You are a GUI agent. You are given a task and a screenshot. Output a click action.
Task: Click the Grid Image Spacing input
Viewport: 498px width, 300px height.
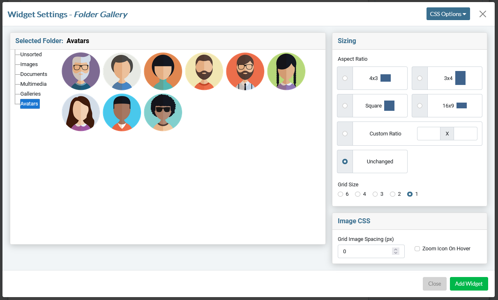[371, 251]
